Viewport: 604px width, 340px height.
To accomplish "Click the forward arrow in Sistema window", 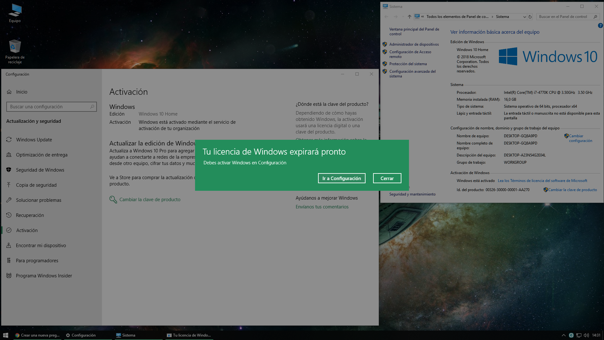I will coord(396,17).
